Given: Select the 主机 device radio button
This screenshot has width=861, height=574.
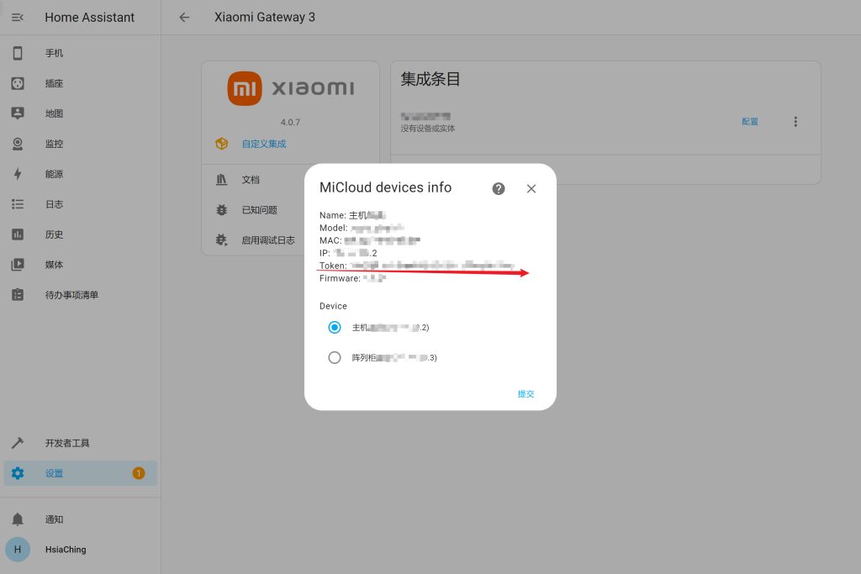Looking at the screenshot, I should tap(335, 328).
